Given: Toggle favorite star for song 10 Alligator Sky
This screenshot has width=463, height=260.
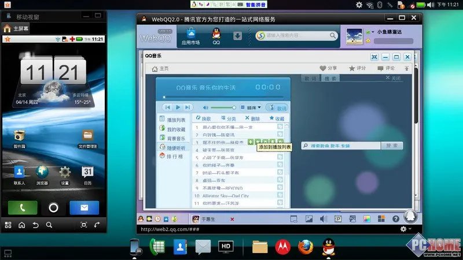Looking at the screenshot, I should click(x=280, y=195).
